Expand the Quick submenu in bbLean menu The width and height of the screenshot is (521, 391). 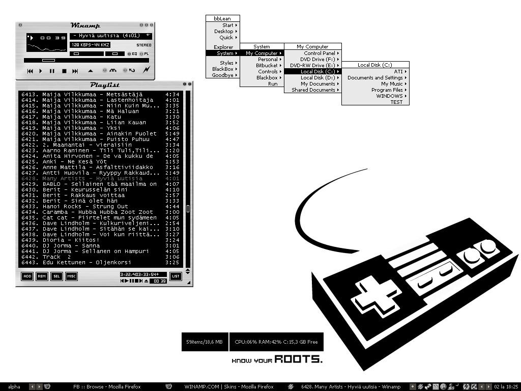223,38
